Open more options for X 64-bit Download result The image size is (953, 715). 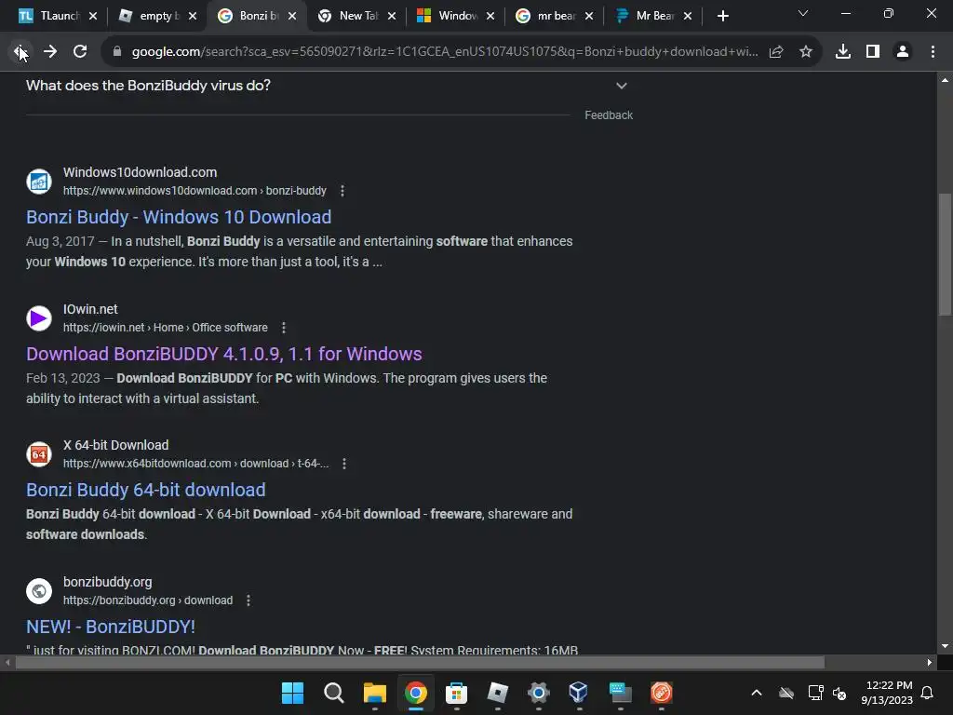point(344,464)
